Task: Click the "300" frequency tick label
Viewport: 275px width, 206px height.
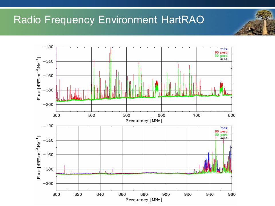Action: 56,115
